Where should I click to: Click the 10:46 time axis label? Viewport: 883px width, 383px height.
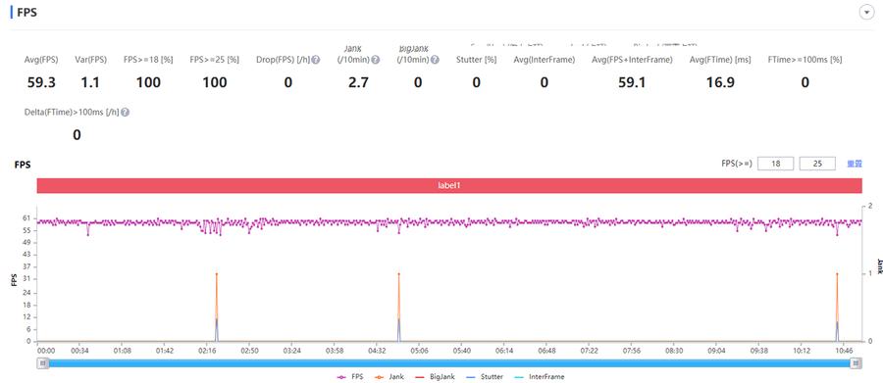point(843,351)
